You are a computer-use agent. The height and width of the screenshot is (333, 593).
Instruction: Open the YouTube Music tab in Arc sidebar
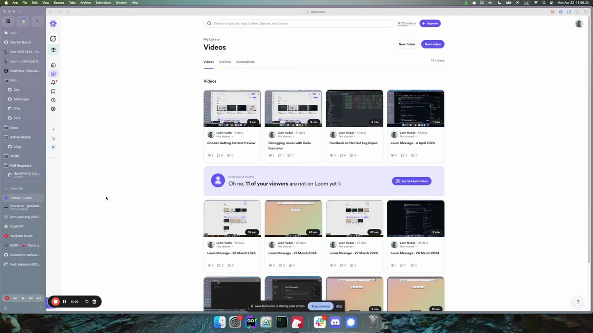pos(23,236)
